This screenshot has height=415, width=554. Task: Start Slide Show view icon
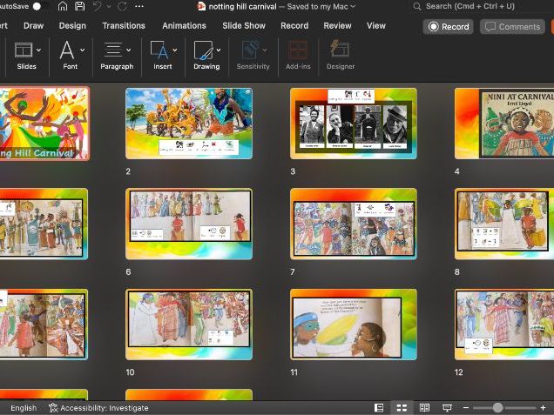pos(447,408)
